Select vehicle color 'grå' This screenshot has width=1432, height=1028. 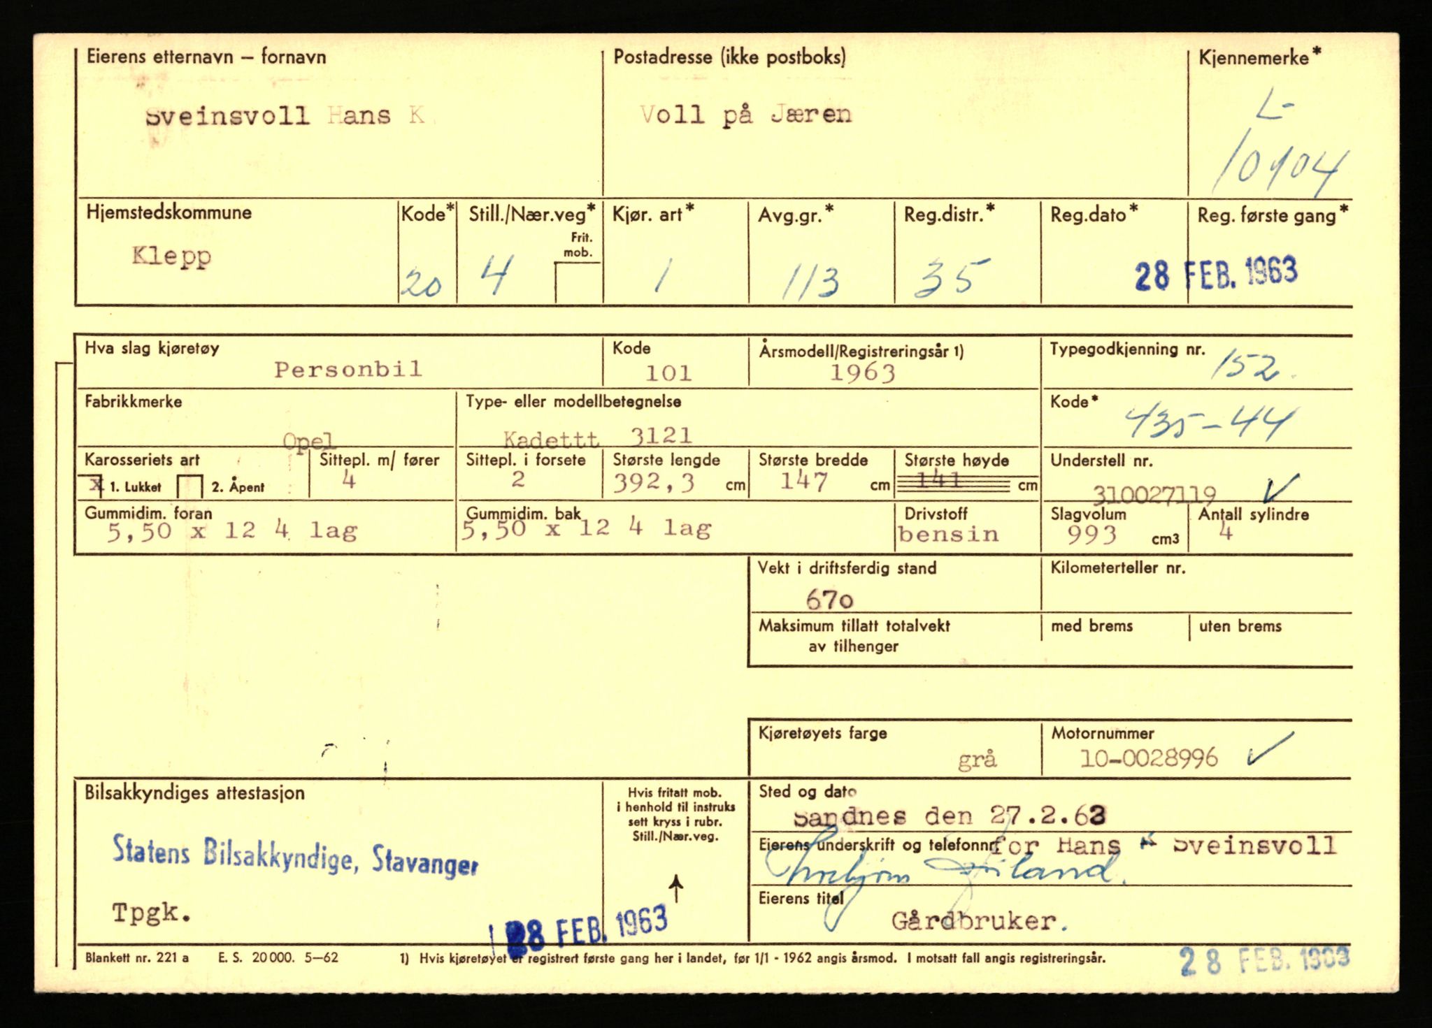pyautogui.click(x=977, y=760)
